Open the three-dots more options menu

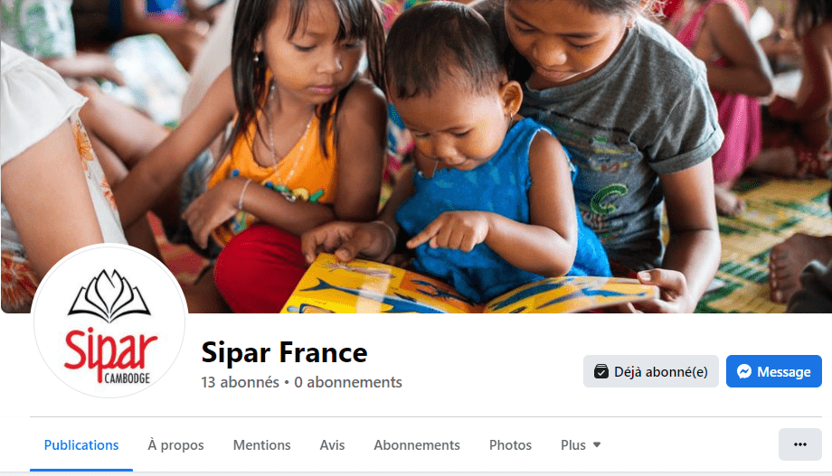click(x=799, y=444)
